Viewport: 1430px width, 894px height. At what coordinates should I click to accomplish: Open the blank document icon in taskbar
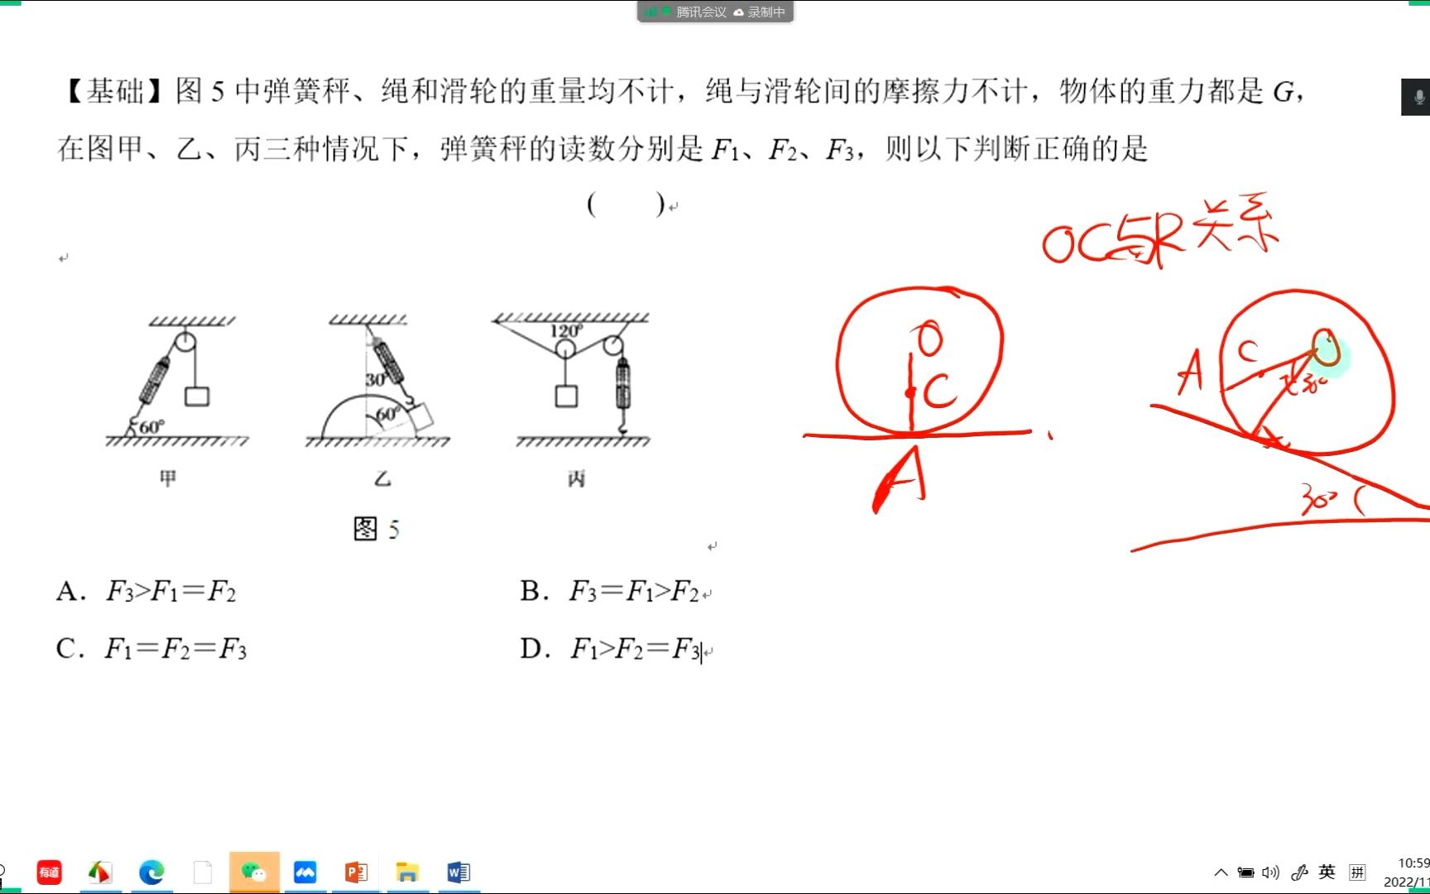pos(203,872)
